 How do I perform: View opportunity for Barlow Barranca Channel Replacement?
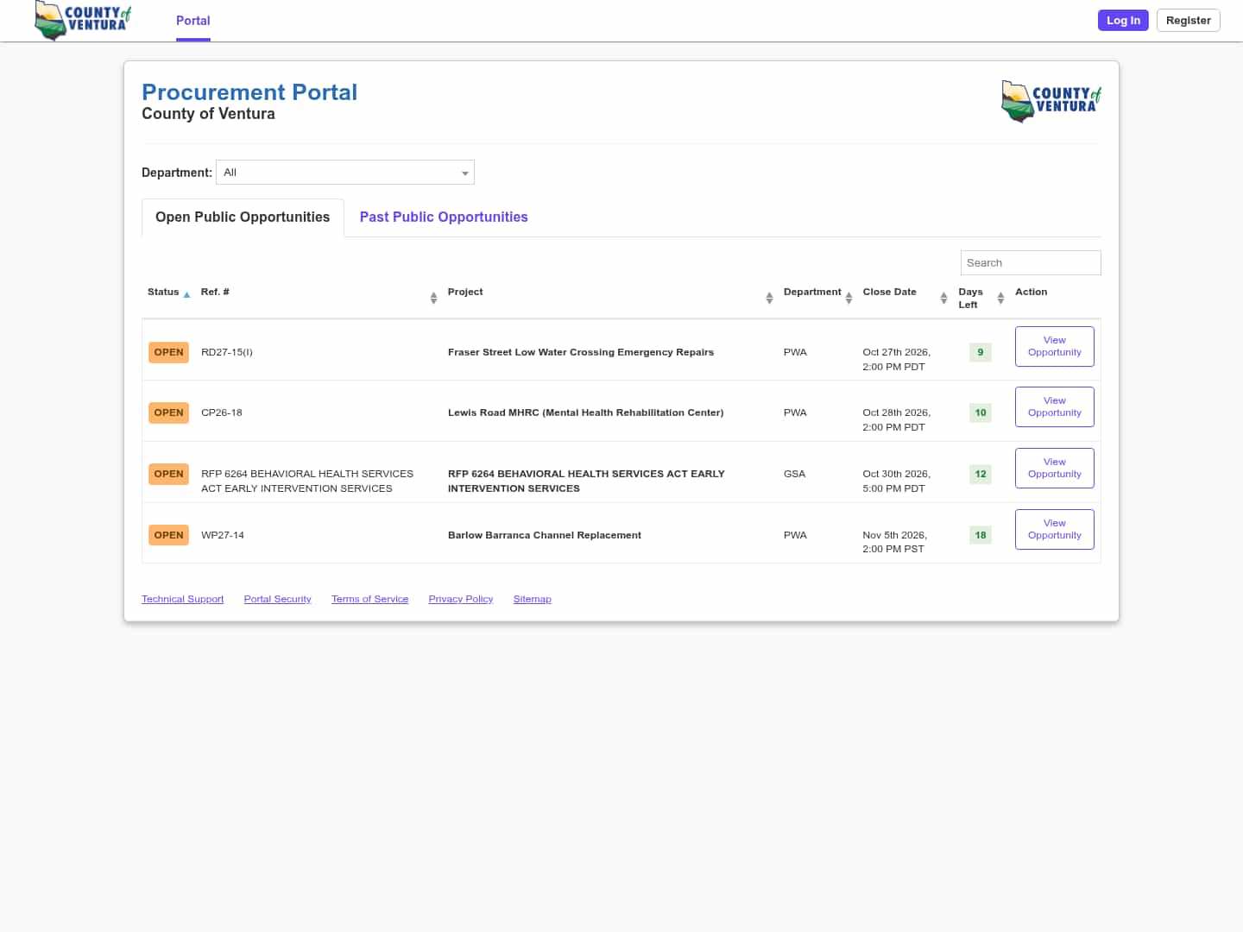pyautogui.click(x=1055, y=529)
